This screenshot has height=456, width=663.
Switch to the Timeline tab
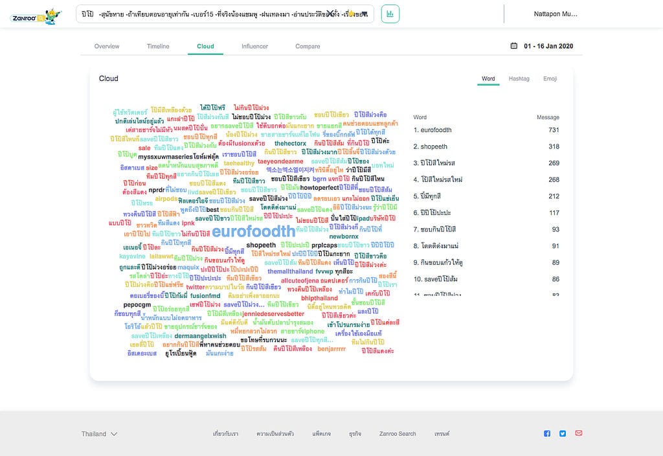point(158,46)
